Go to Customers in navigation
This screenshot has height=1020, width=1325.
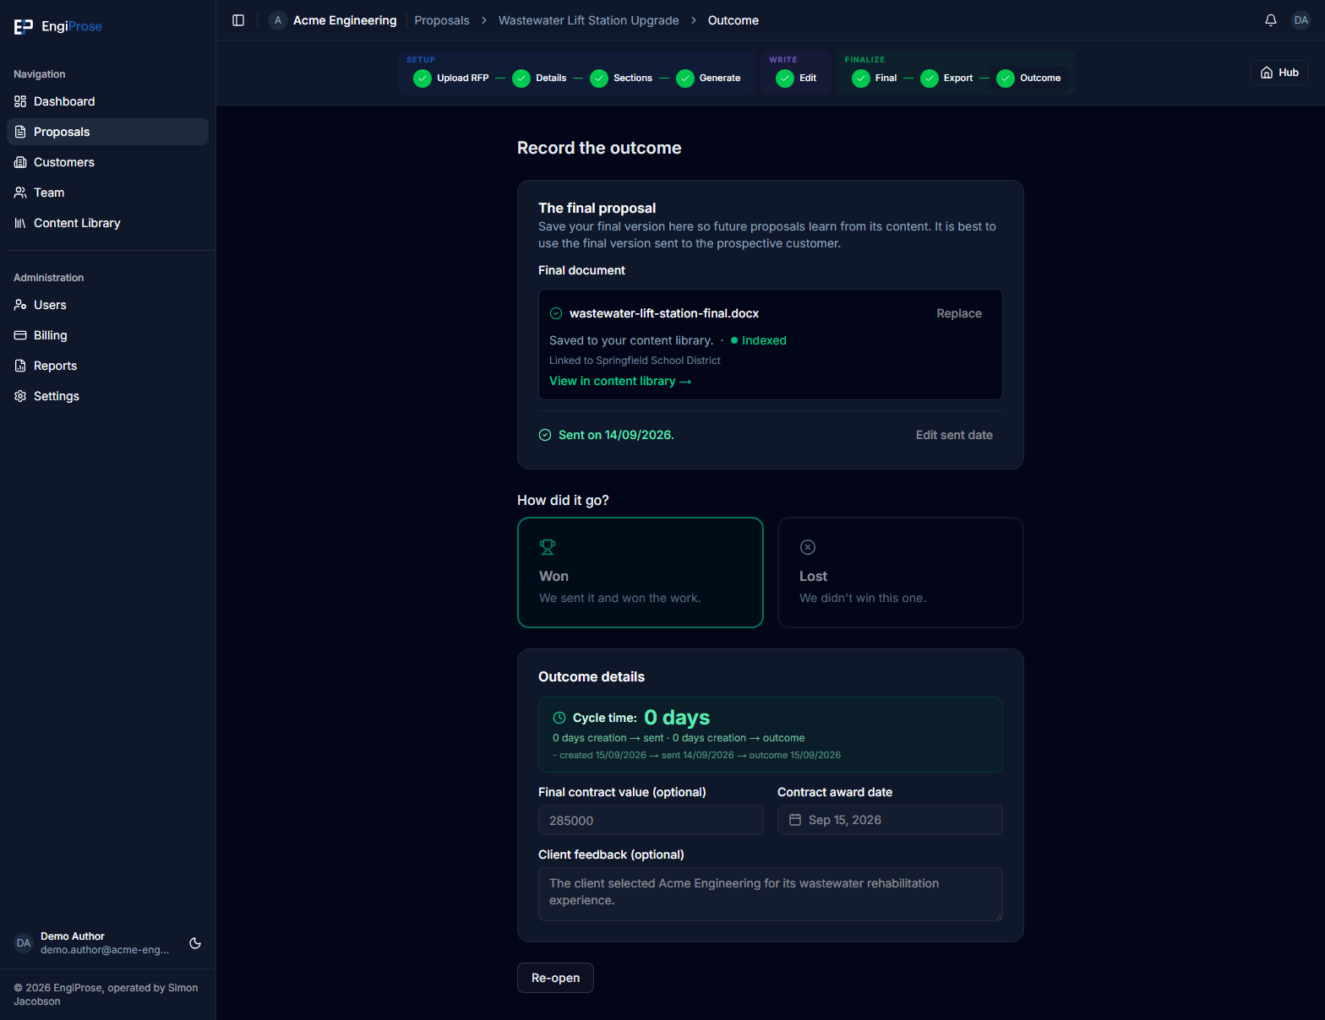107,162
